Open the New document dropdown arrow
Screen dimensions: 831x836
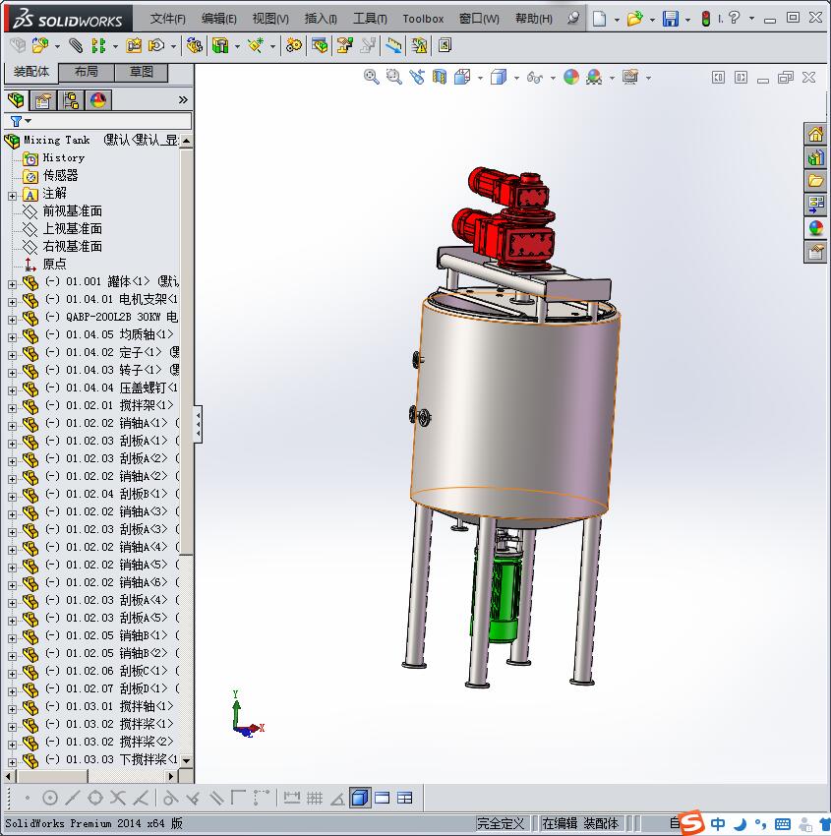(x=617, y=20)
